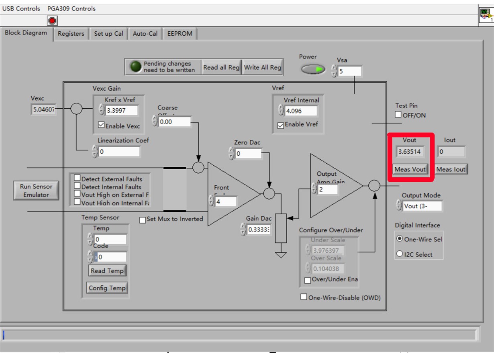Select the One-Wire Sel radio button
The image size is (494, 353).
click(x=399, y=239)
